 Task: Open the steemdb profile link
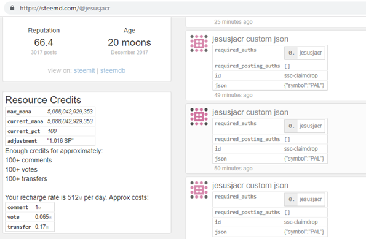[x=113, y=70]
